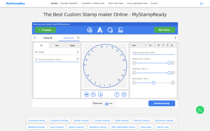Click the Start point slider handle
The height and width of the screenshot is (131, 210).
[x=154, y=82]
